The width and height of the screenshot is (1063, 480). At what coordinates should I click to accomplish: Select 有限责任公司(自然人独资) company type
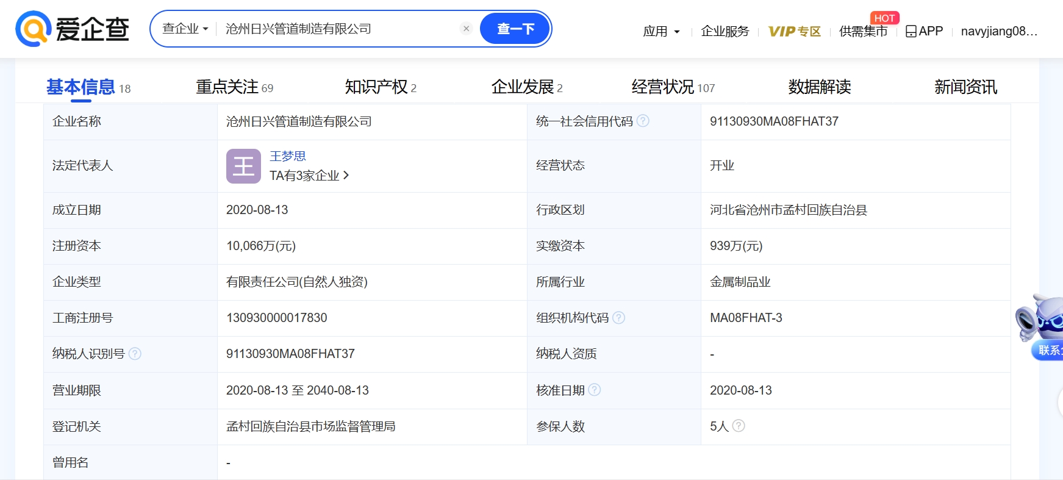point(297,282)
